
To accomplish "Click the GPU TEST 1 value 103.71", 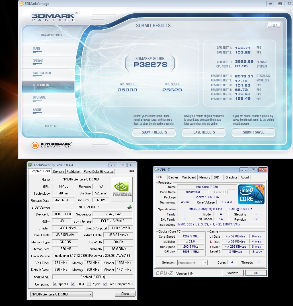I will [x=243, y=48].
